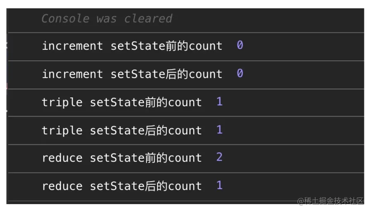Click value 0 of increment setState后 log
Image resolution: width=371 pixels, height=212 pixels.
(x=240, y=74)
